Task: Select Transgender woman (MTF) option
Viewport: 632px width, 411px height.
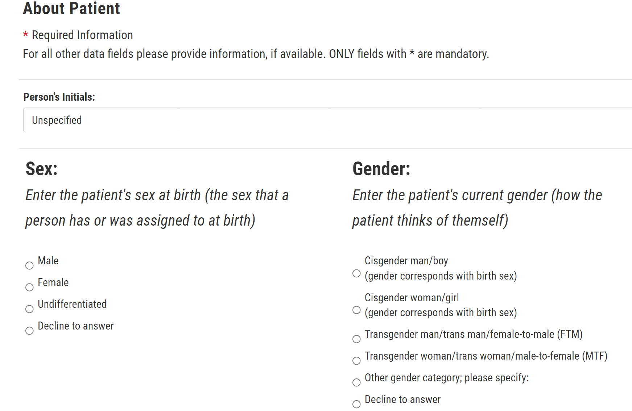Action: click(356, 361)
